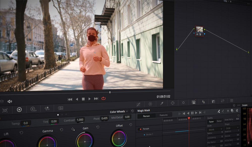The height and width of the screenshot is (147, 252).
Task: Select the subtract-stroke eyedropper in Magic Mask
Action: click(223, 111)
